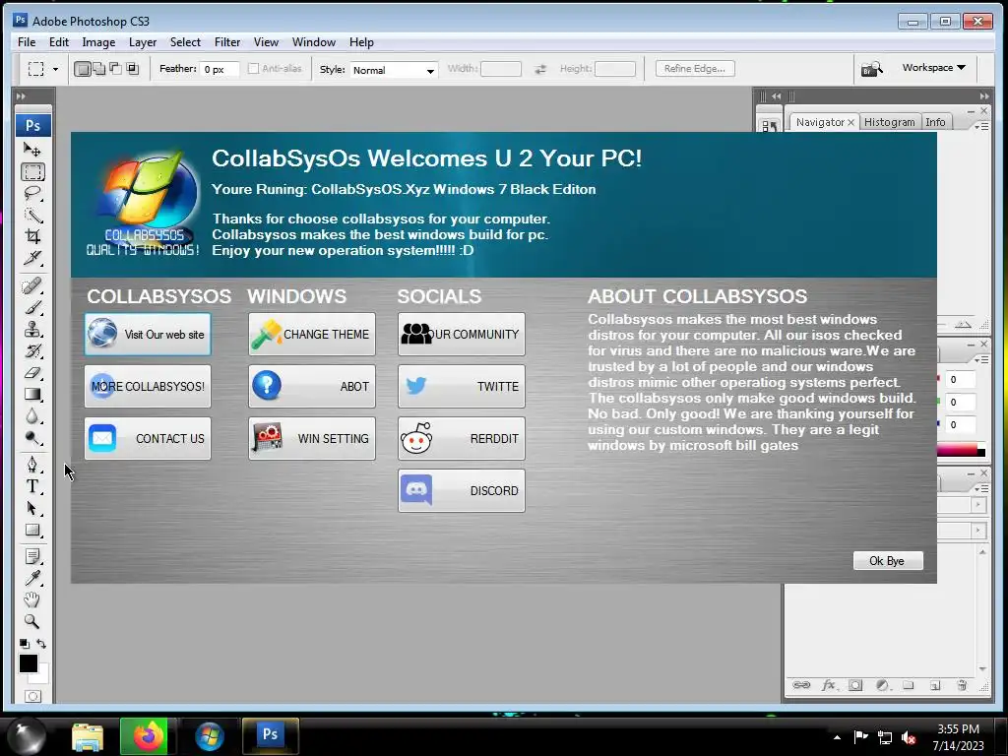Click the Link layers chain icon

pos(801,685)
